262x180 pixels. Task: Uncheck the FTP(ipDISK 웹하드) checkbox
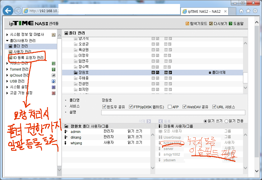(131, 107)
